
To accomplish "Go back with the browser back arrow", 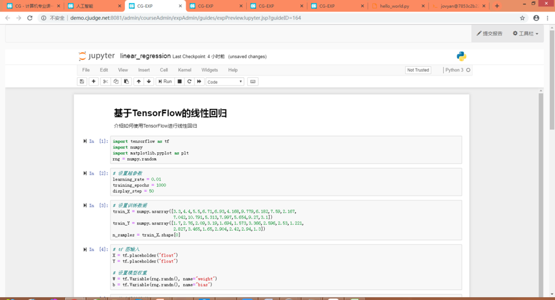I will point(8,18).
